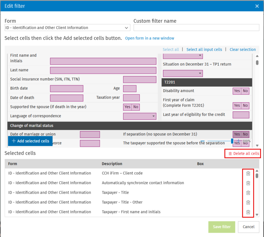Viewport: 264px width, 237px height.
Task: Click Delete all cells
Action: (x=244, y=153)
